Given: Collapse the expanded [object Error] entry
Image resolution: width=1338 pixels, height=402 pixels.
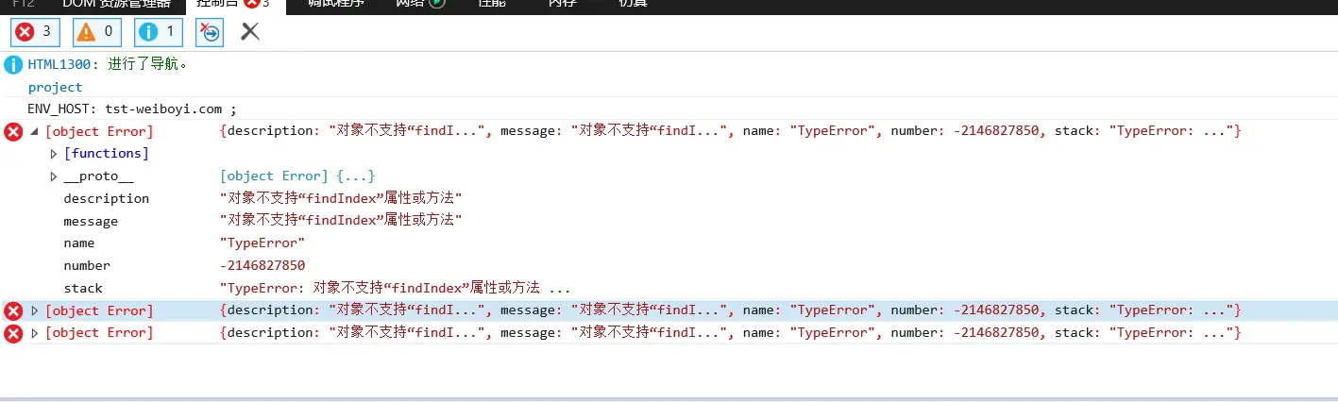Looking at the screenshot, I should pyautogui.click(x=35, y=131).
